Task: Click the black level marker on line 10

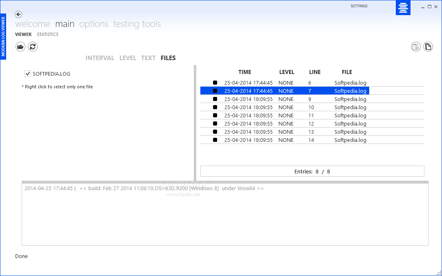Action: [x=215, y=107]
